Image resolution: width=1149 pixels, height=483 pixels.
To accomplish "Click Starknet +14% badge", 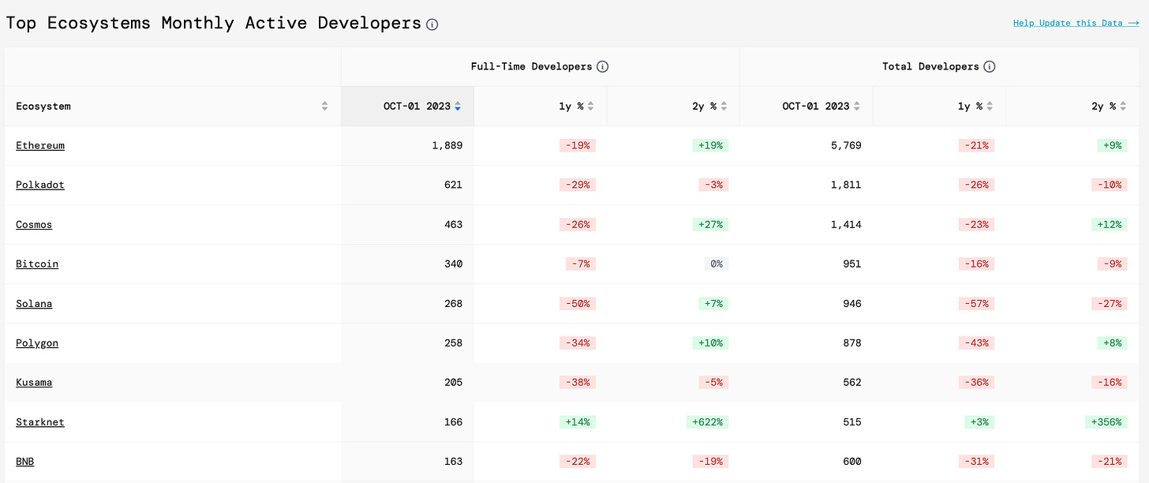I will 578,422.
